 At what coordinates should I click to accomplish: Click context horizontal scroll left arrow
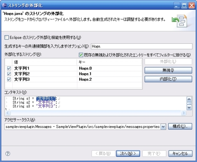point(8,113)
